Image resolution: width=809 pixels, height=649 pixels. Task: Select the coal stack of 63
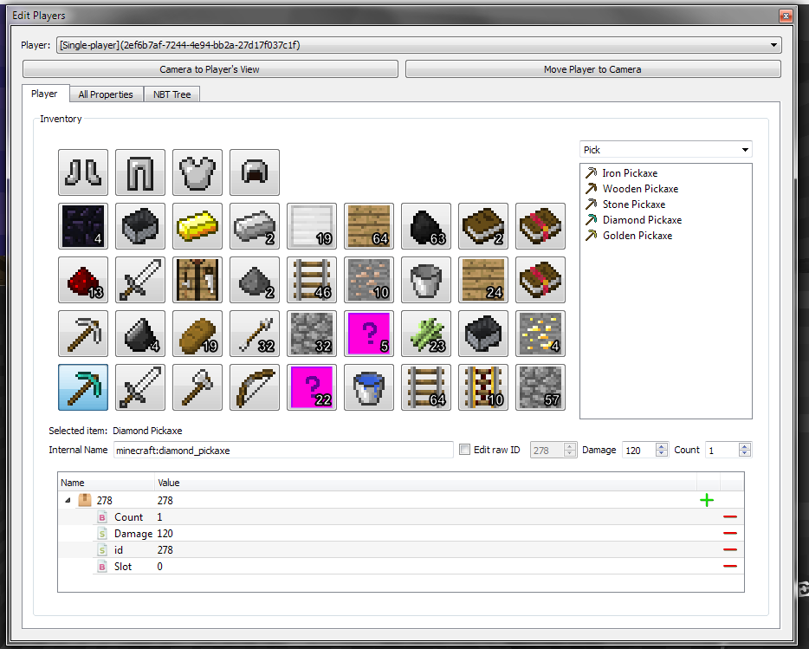(x=426, y=226)
